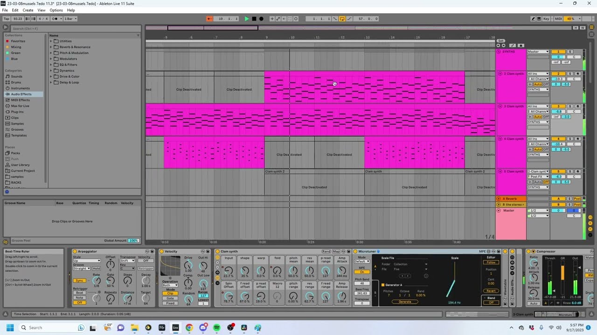This screenshot has width=597, height=335.
Task: Open Samples category in browser
Action: (17, 123)
